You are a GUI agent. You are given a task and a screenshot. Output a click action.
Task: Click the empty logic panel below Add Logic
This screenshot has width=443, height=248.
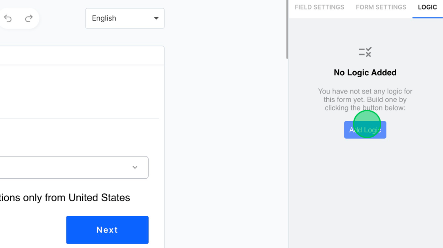click(365, 190)
